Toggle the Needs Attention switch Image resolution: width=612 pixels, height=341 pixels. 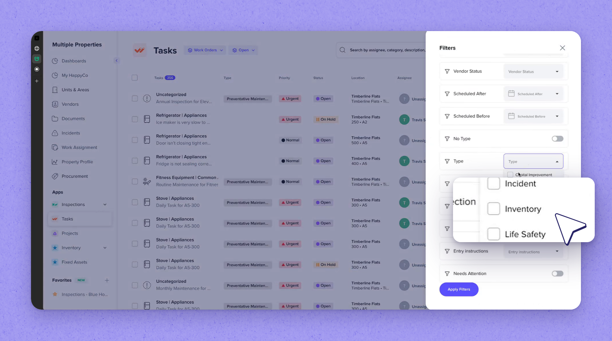pyautogui.click(x=557, y=274)
